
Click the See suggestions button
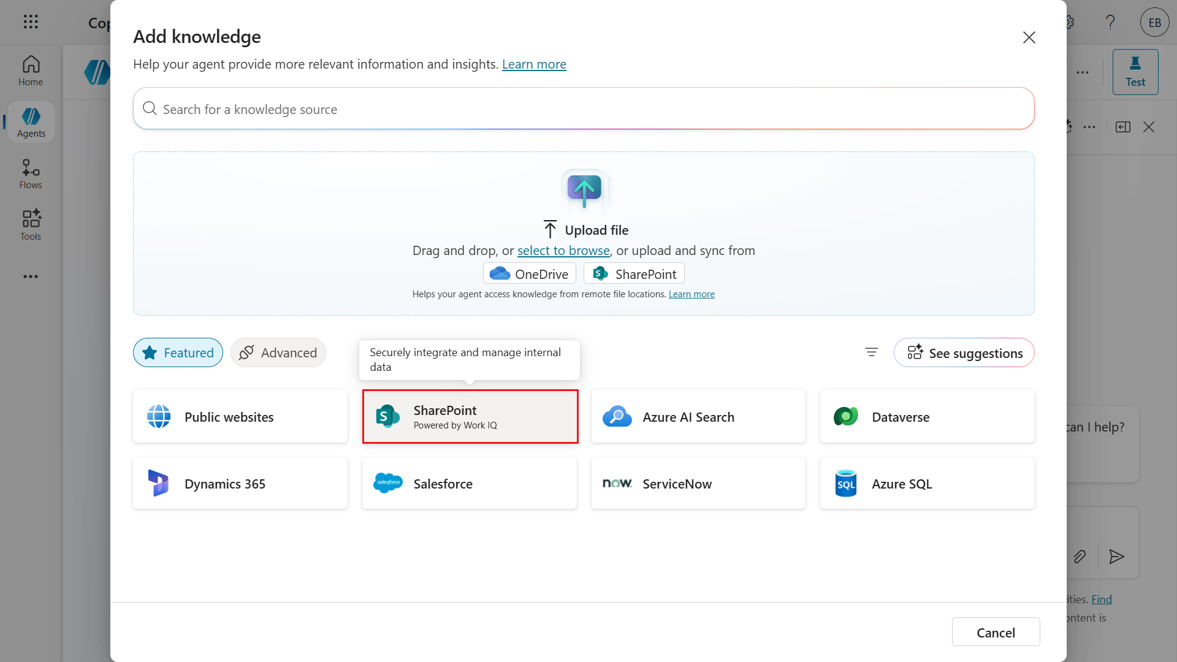[x=963, y=352]
